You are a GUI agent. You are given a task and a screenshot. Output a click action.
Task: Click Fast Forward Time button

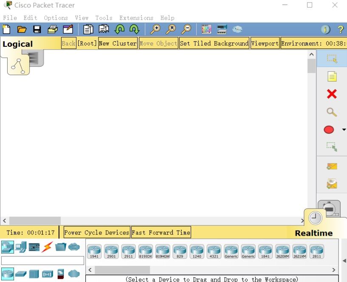click(161, 232)
